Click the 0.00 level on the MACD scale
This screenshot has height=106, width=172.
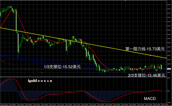pos(169,91)
